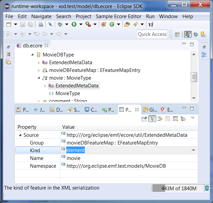This screenshot has height=203, width=213.
Task: Click the green Run button icon
Action: (x=74, y=25)
